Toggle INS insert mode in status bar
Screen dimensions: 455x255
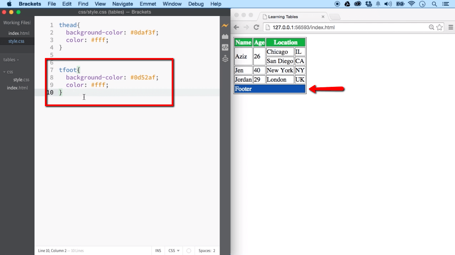[x=158, y=251]
